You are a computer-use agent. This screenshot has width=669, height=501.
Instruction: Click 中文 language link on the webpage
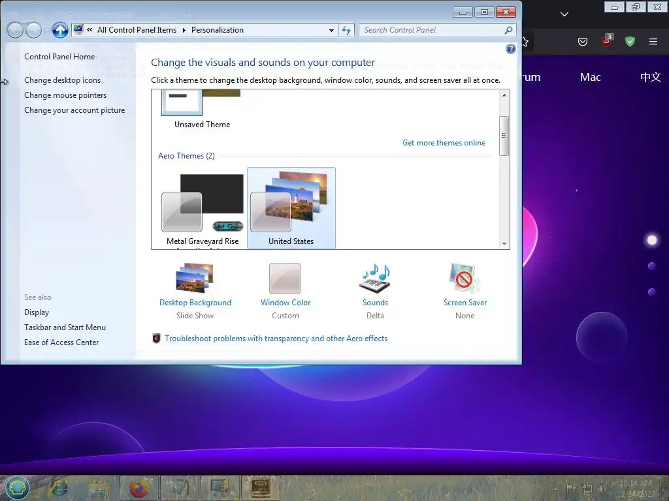(650, 77)
